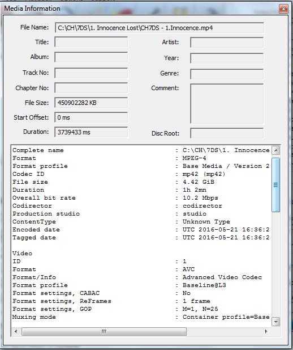The image size is (293, 350).
Task: Click the vertical scrollbar thumb
Action: coord(275,184)
